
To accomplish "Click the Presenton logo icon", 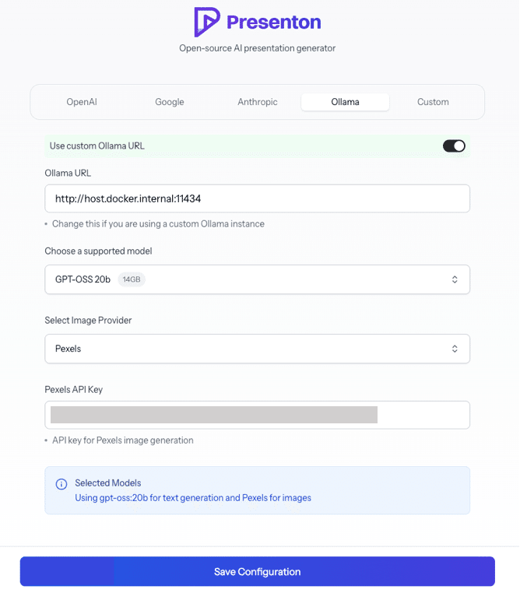I will pos(207,22).
